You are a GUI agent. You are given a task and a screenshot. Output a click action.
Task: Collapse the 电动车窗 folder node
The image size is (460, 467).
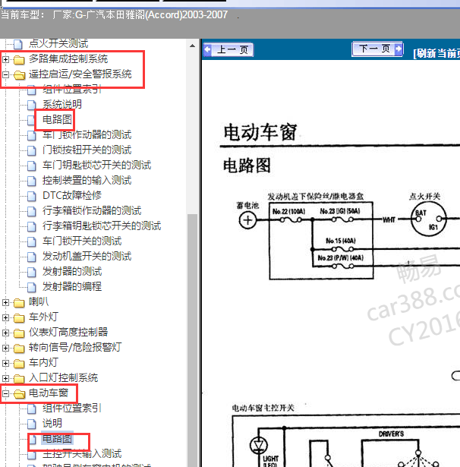[x=5, y=394]
